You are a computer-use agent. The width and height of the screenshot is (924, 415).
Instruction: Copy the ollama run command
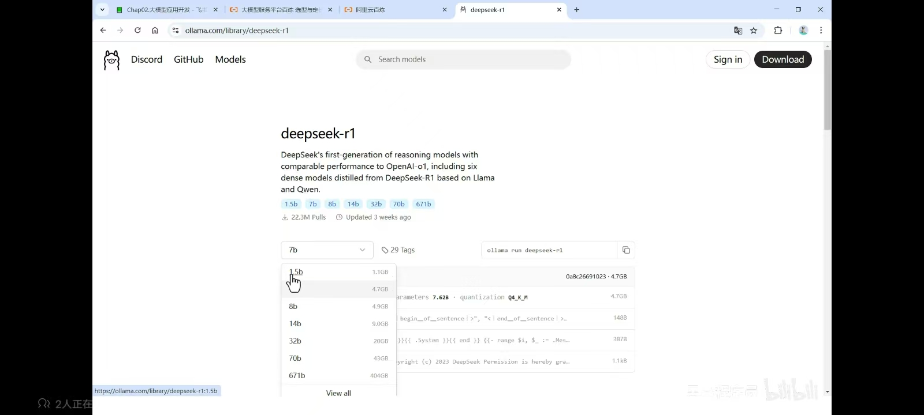(626, 250)
